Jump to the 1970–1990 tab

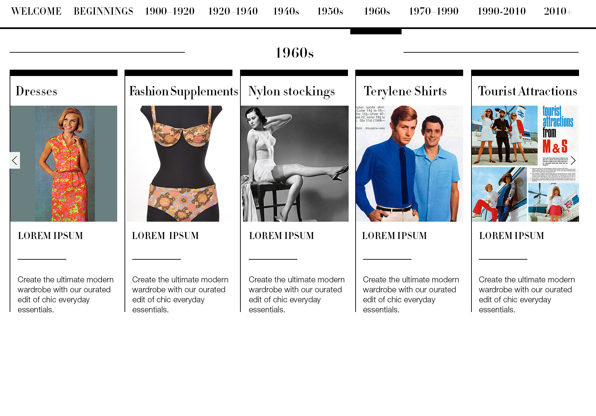pos(434,11)
